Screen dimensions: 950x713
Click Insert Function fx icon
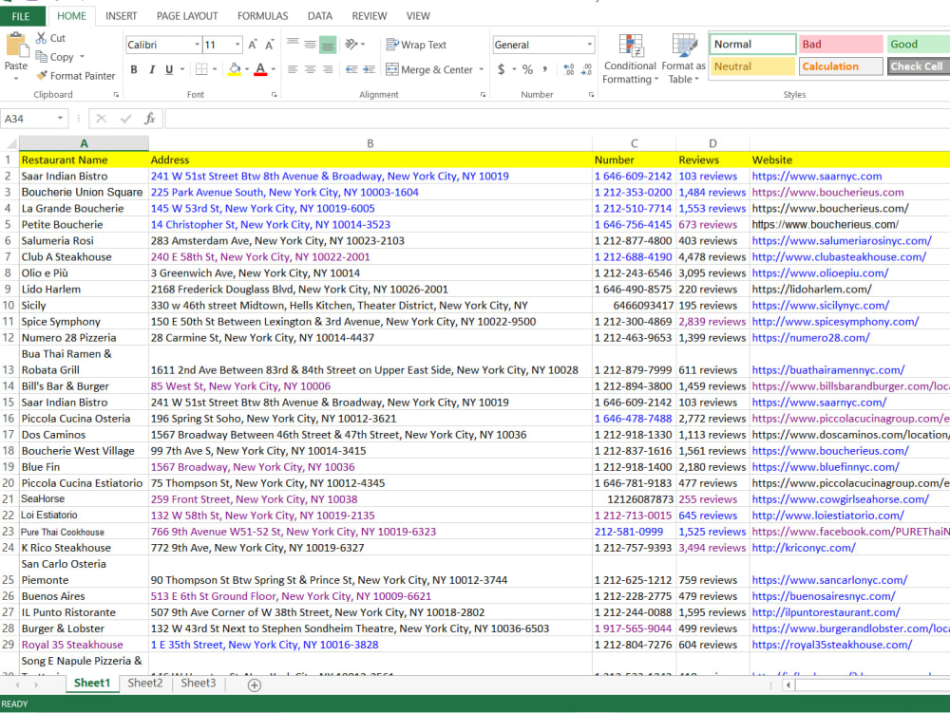point(150,118)
